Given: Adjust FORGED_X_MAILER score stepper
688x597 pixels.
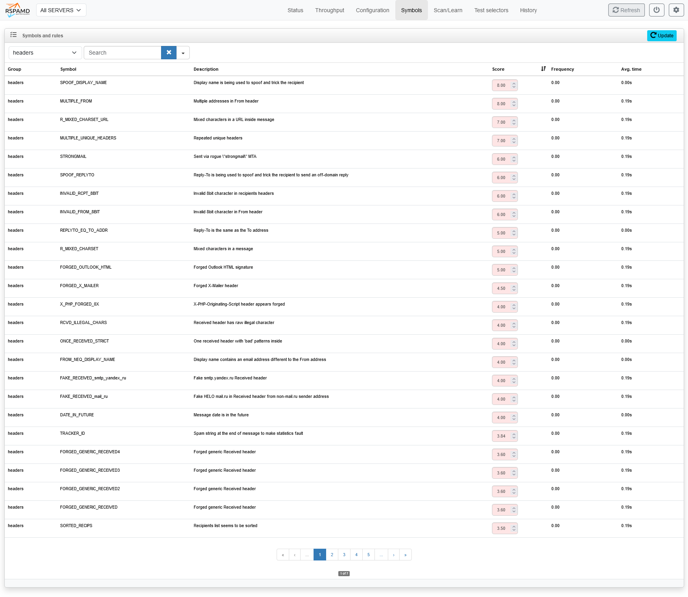Looking at the screenshot, I should coord(514,288).
